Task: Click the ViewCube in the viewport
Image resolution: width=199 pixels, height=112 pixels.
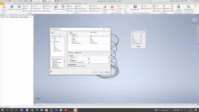Action: [194, 21]
